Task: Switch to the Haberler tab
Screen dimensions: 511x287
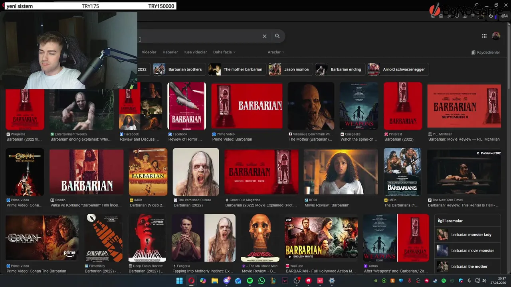Action: (170, 52)
